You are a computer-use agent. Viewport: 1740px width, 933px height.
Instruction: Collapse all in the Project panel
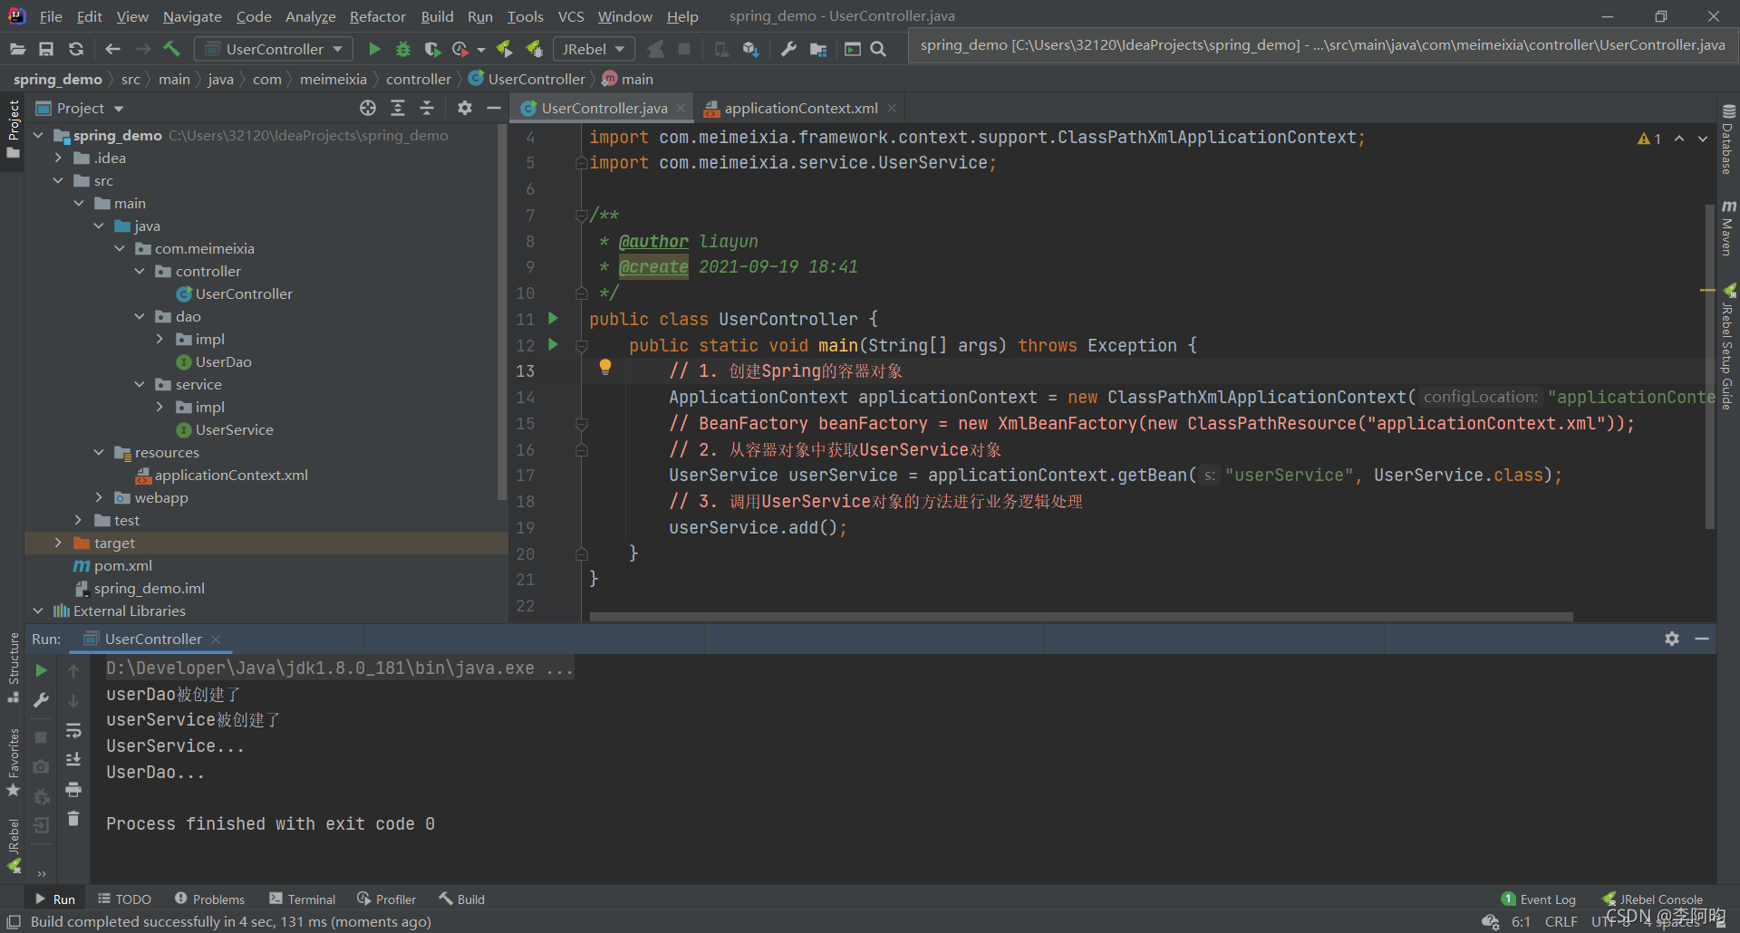tap(427, 108)
